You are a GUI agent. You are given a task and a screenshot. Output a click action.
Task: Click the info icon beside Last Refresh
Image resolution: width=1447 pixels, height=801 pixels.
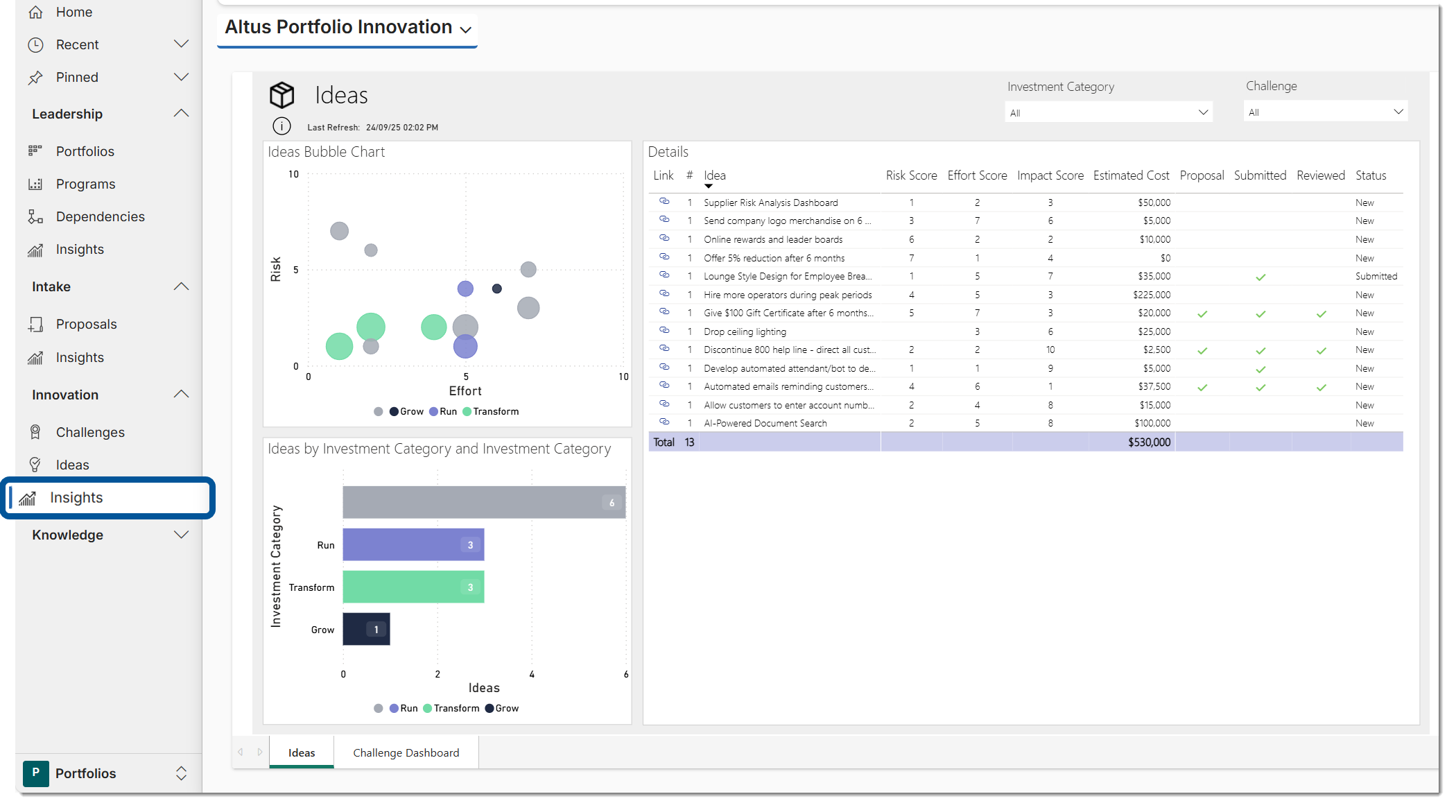(281, 126)
